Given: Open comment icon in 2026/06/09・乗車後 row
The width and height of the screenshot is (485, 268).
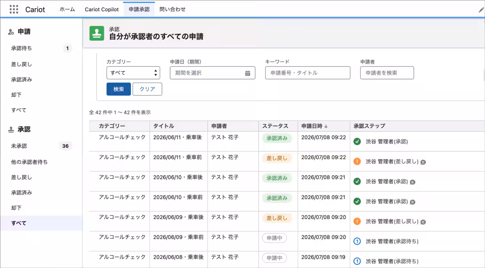Looking at the screenshot, I should (x=423, y=222).
